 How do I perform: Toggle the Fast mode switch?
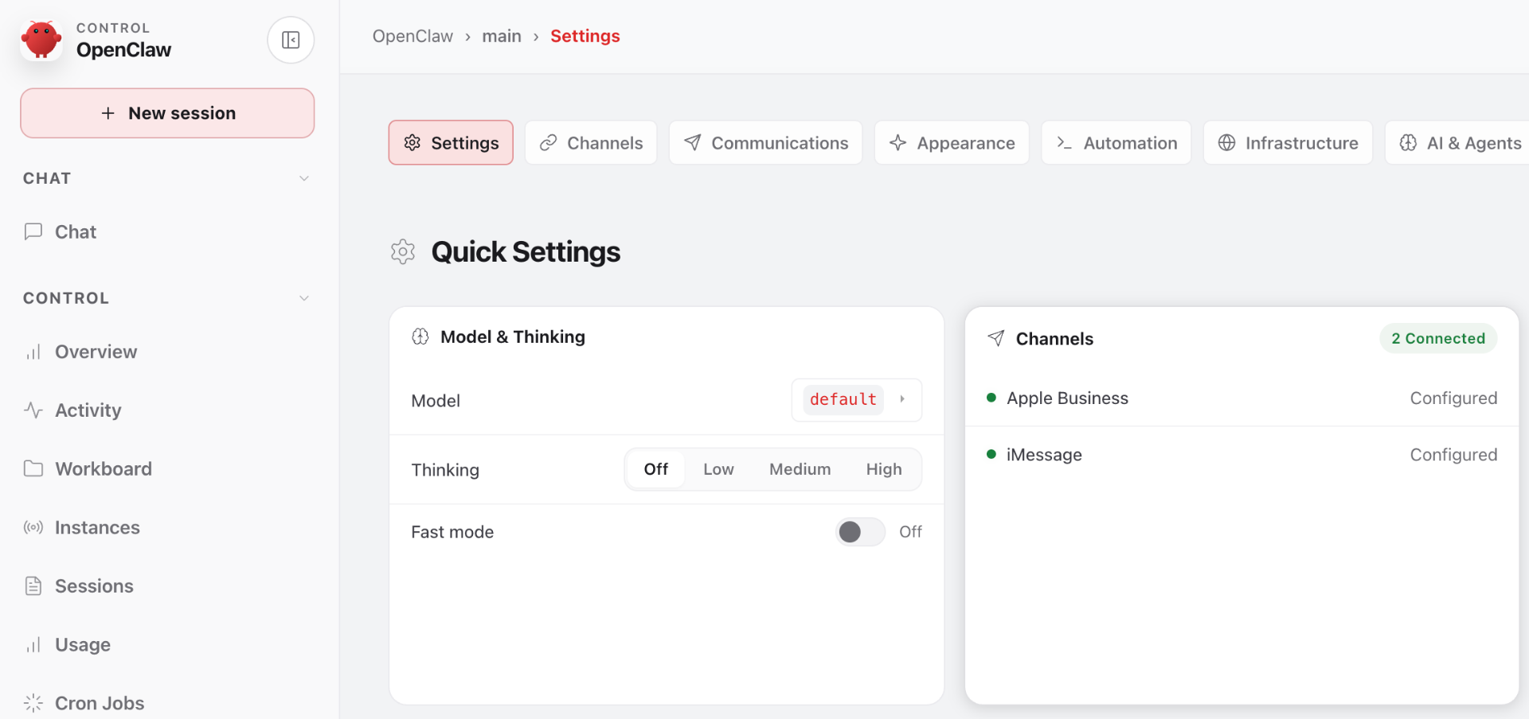point(860,531)
